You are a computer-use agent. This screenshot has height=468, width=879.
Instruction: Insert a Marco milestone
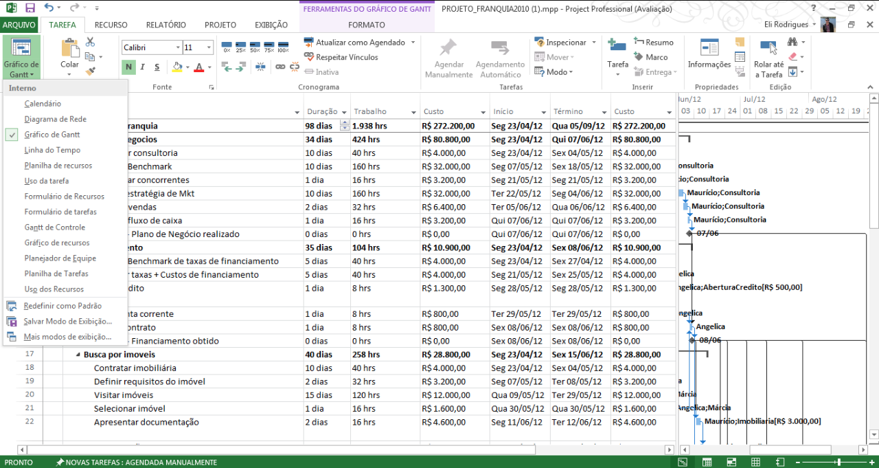[x=650, y=57]
